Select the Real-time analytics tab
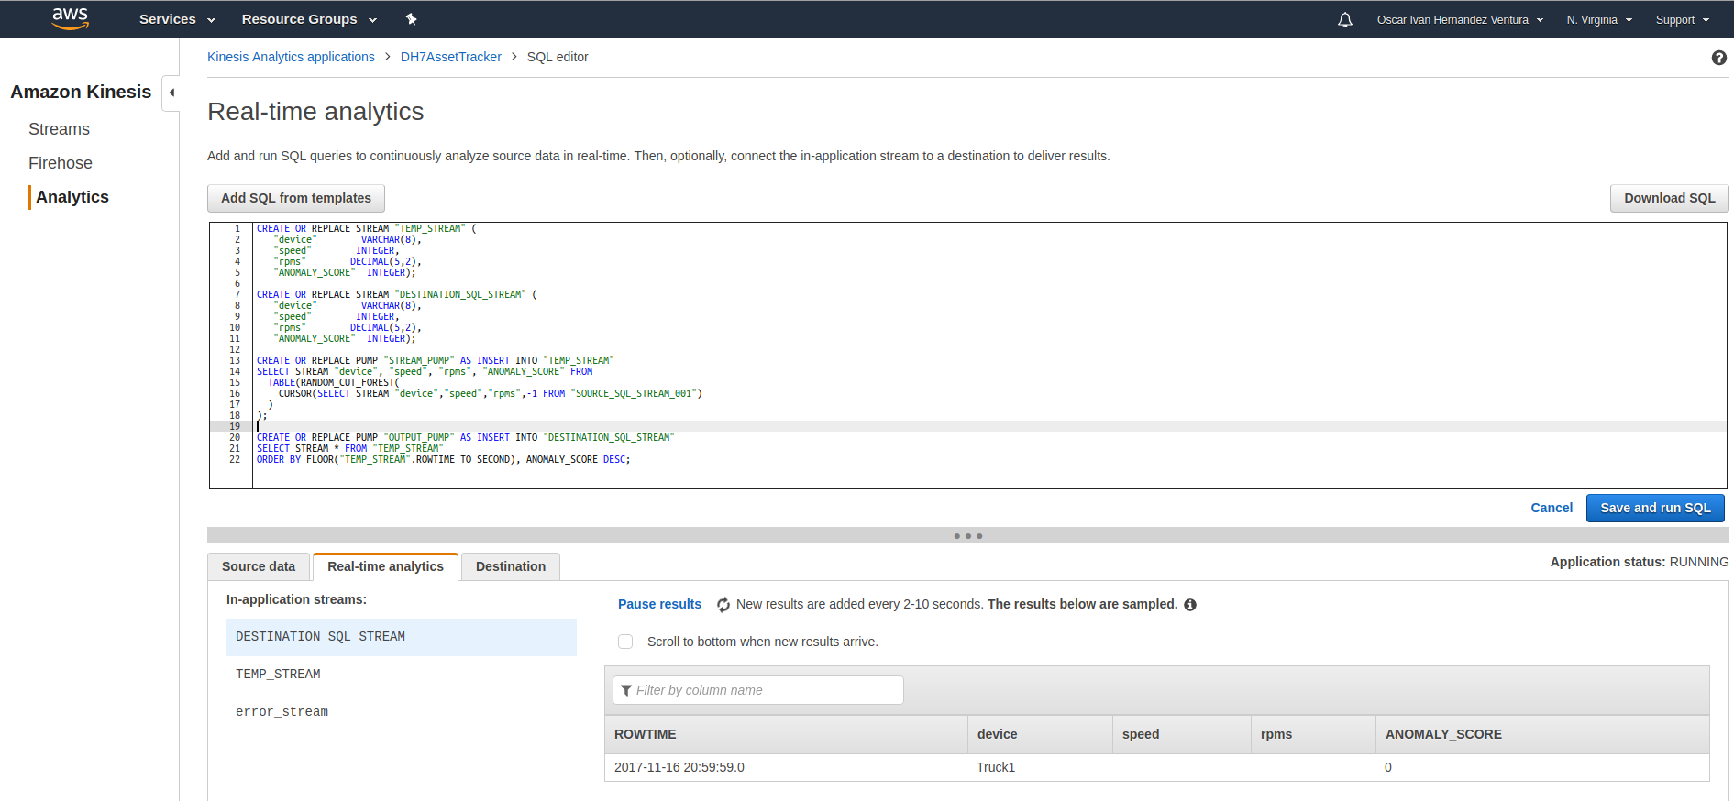The image size is (1734, 801). click(385, 566)
